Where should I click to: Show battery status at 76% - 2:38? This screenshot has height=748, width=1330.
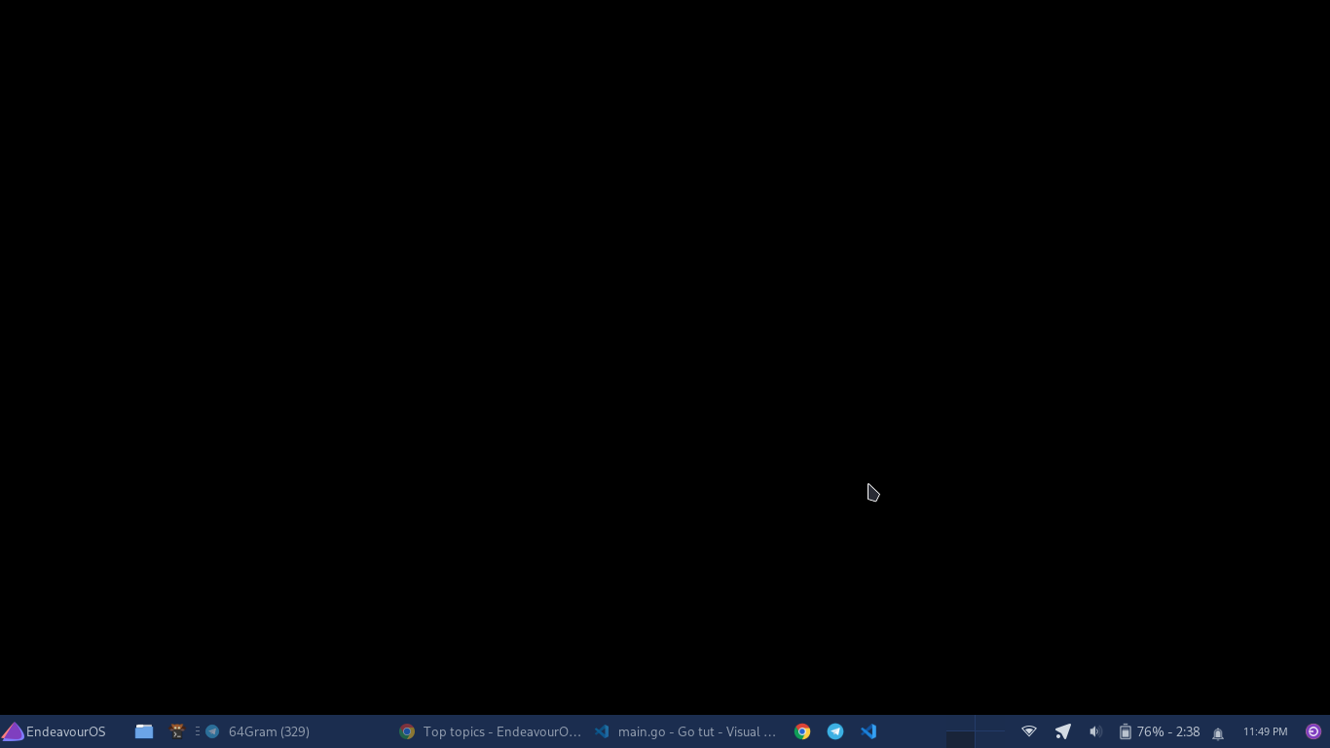(x=1159, y=731)
